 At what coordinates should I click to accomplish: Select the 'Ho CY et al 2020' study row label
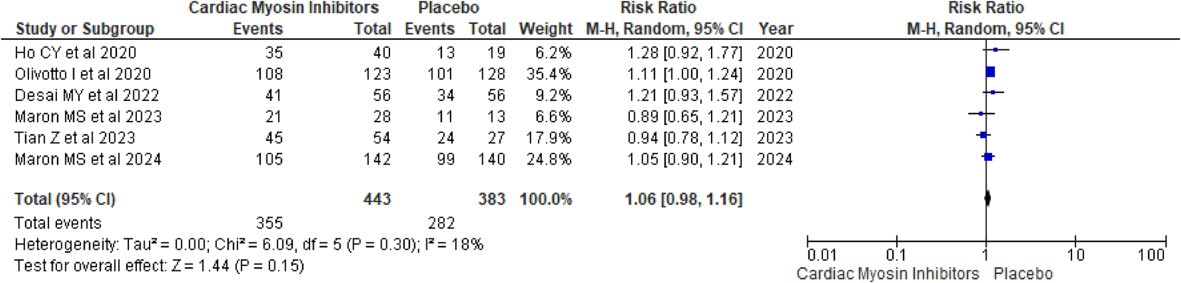(76, 53)
